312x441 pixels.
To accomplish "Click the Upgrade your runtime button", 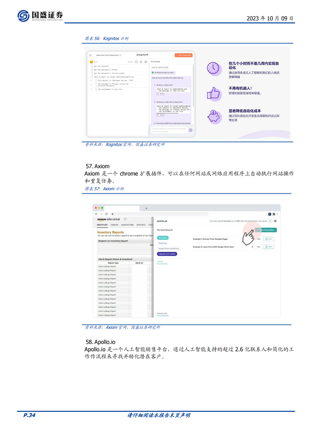I will (x=167, y=254).
